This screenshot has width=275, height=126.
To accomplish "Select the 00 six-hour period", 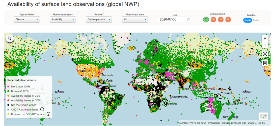I will point(206,20).
